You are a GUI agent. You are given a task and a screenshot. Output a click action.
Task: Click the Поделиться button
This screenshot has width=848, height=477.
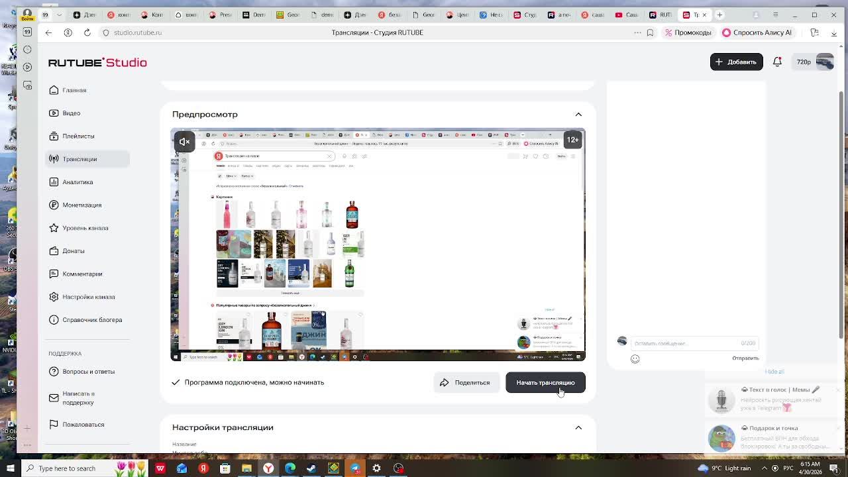466,383
